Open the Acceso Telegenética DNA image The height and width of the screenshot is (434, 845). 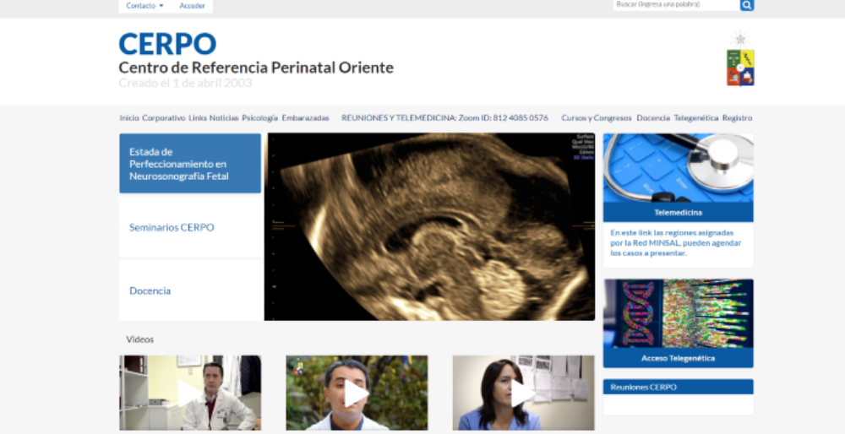point(678,314)
